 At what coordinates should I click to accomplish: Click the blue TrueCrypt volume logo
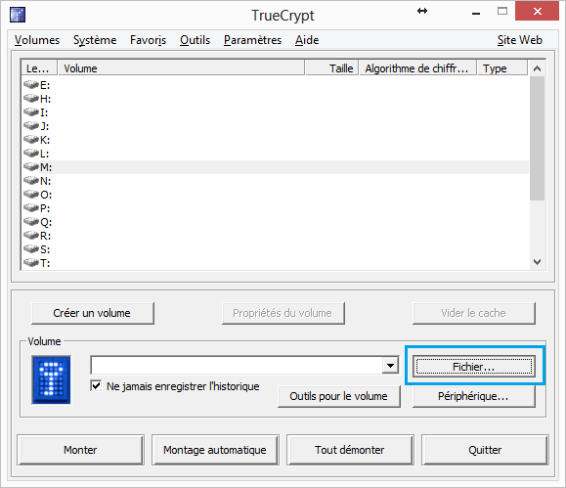[51, 379]
